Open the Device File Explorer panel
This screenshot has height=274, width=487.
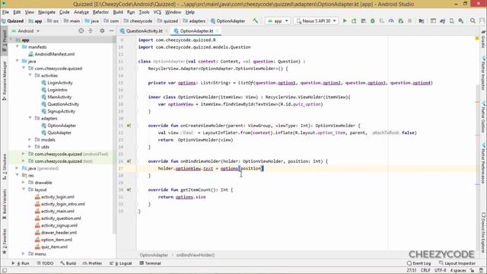(x=483, y=232)
